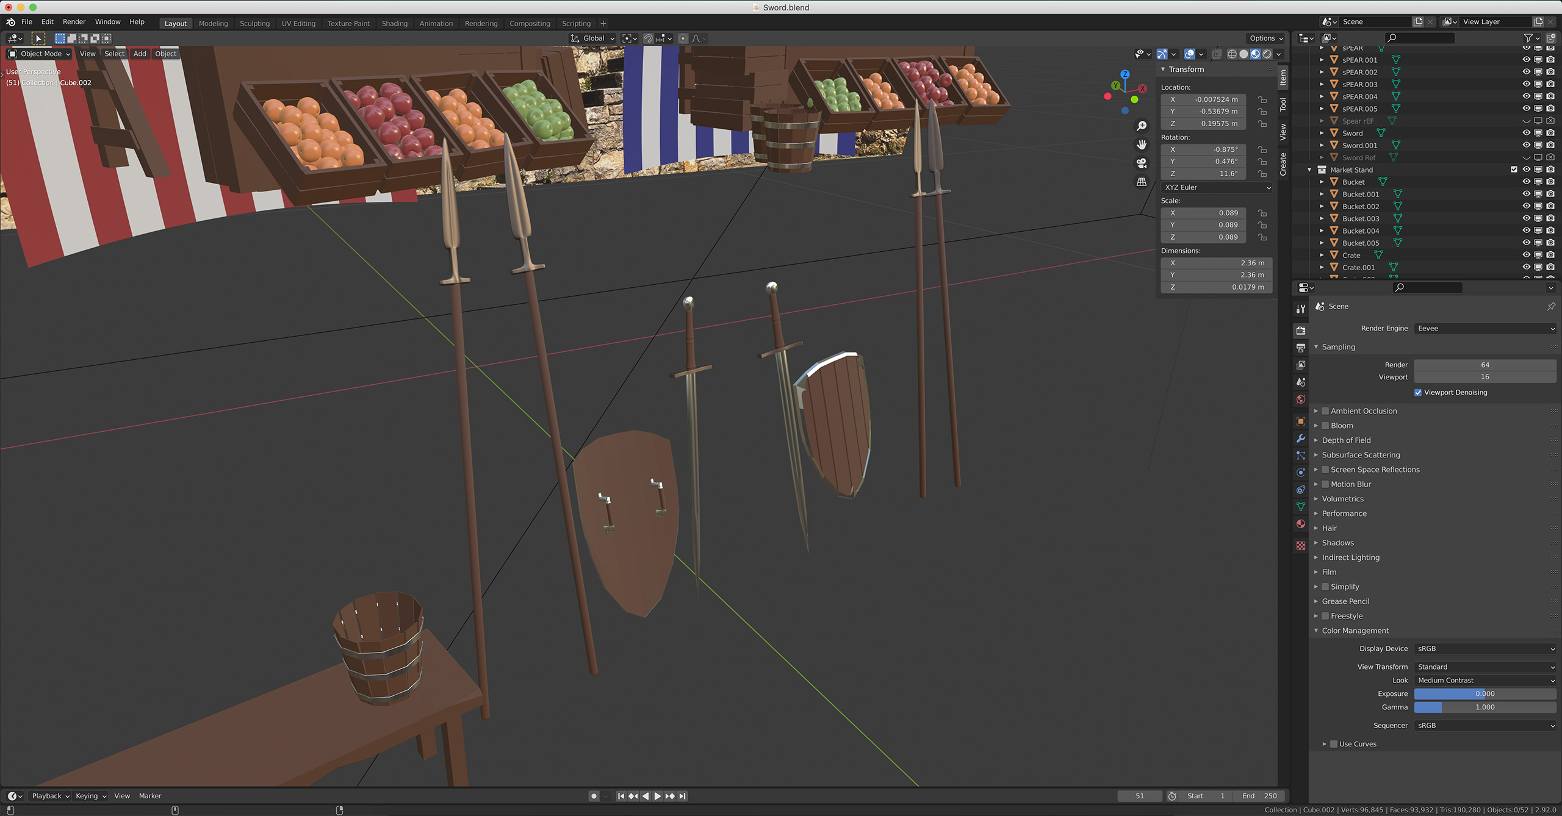The height and width of the screenshot is (816, 1562).
Task: Jump to the timeline end frame button
Action: click(682, 796)
